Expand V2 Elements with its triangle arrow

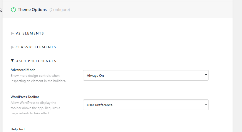(12, 33)
